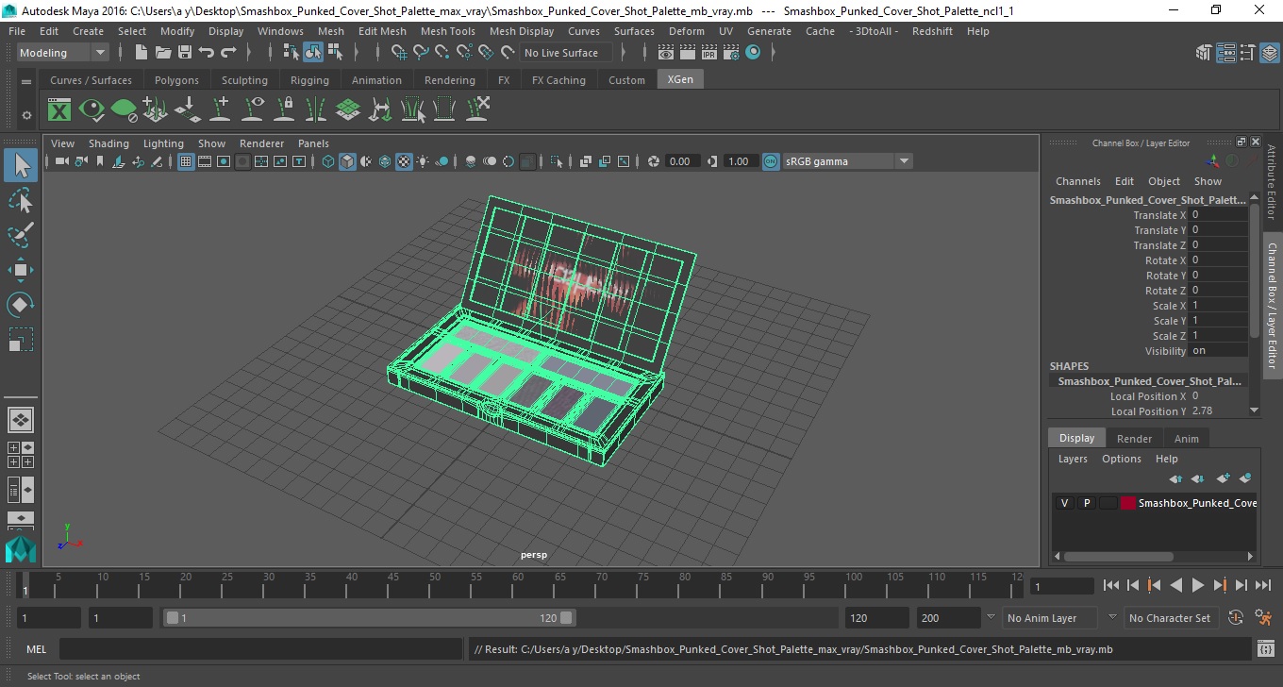Choose the Lasso select tool
Image resolution: width=1283 pixels, height=687 pixels.
[21, 200]
